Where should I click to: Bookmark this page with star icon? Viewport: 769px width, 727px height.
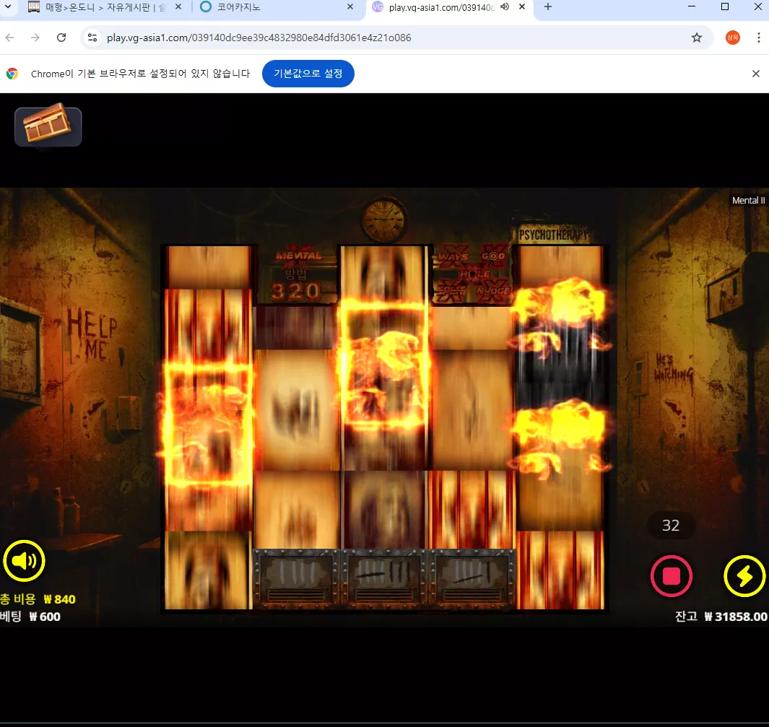point(696,38)
